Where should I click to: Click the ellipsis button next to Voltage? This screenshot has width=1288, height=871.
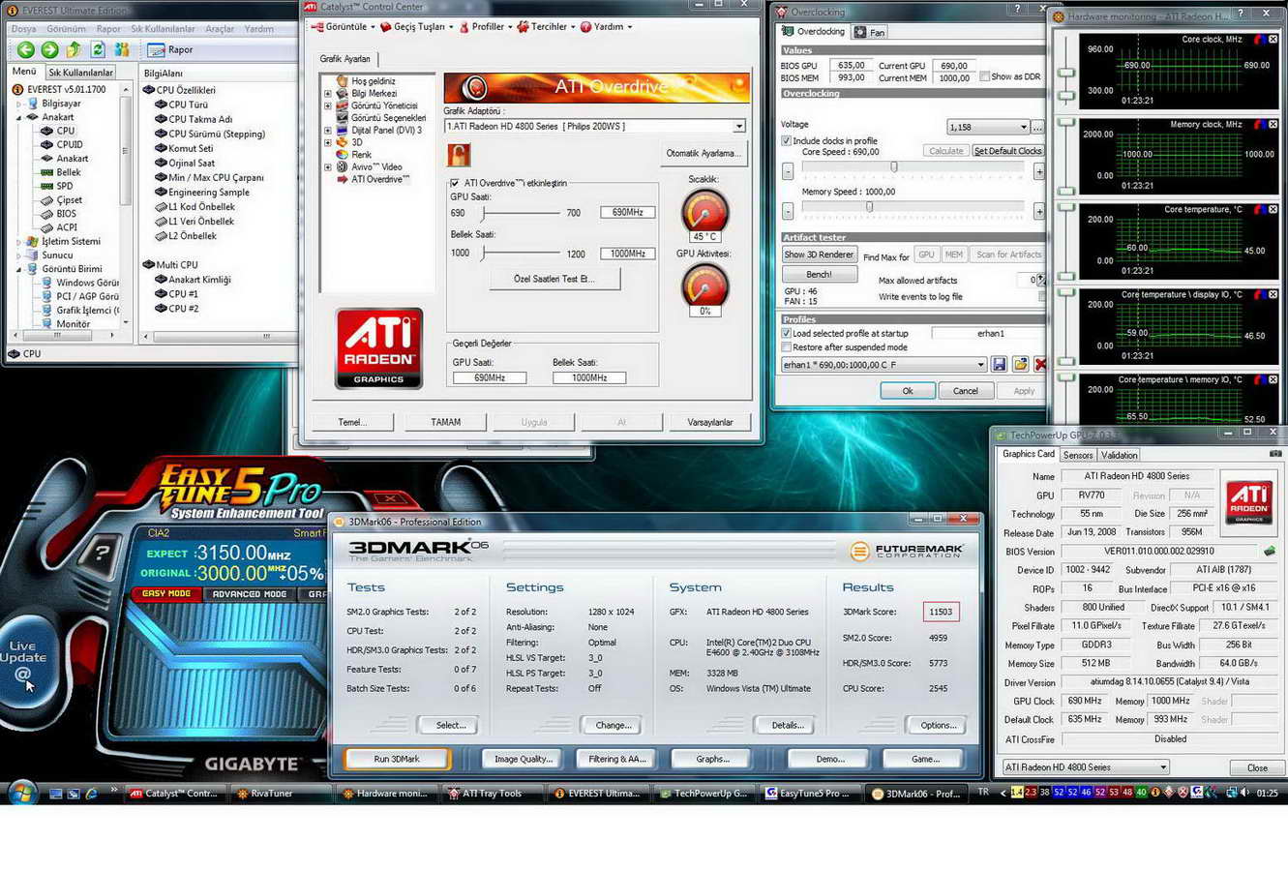[1037, 127]
